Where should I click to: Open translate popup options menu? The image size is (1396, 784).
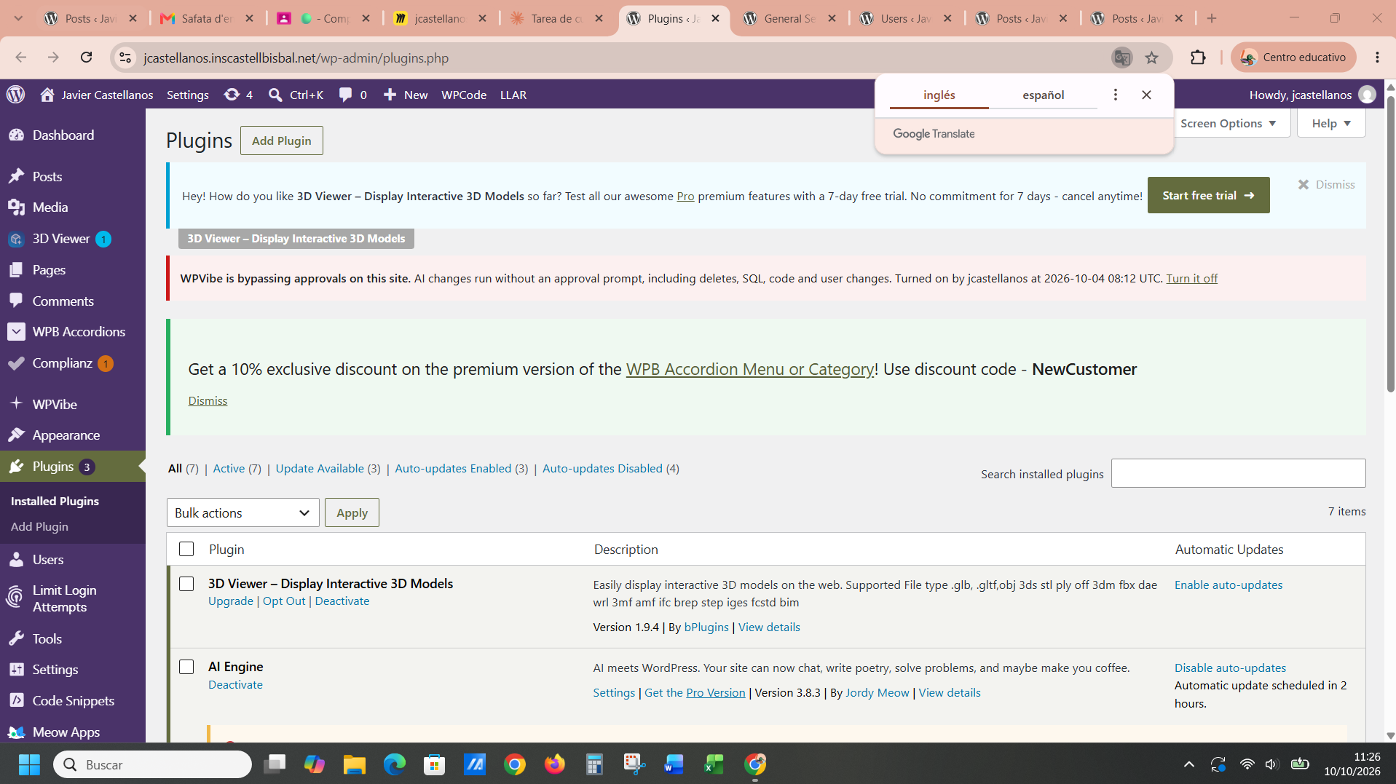(x=1115, y=95)
